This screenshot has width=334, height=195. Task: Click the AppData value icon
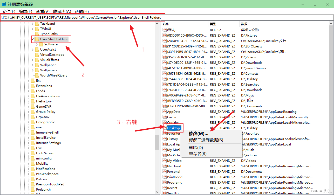[165, 112]
